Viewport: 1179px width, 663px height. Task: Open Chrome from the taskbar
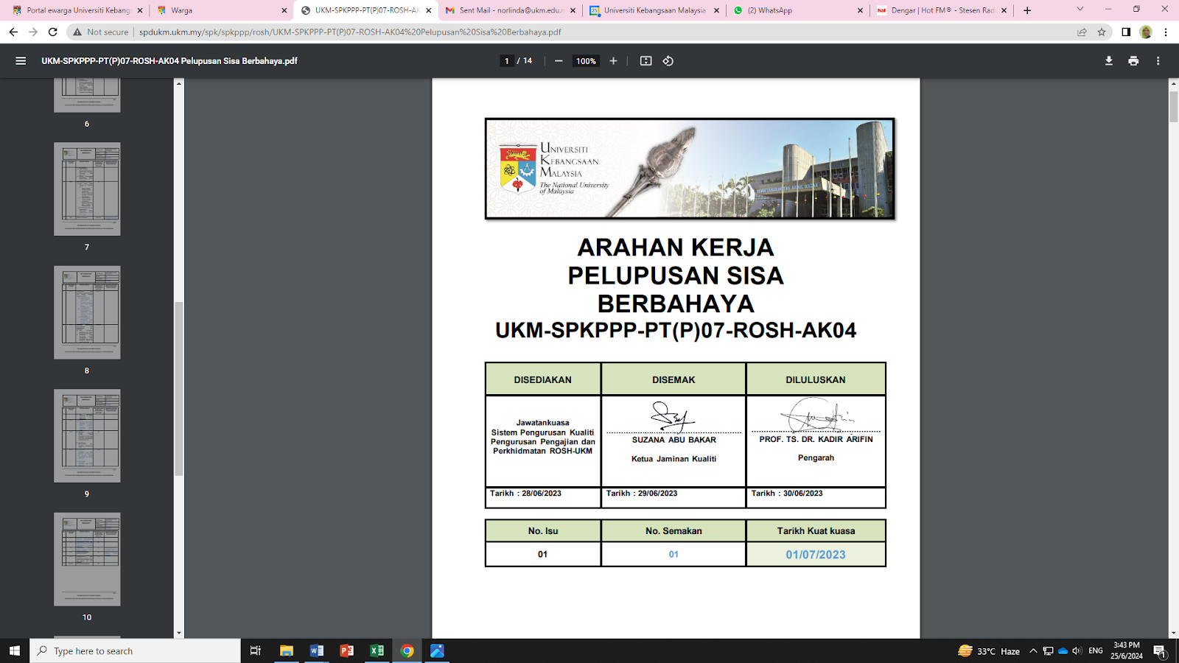tap(407, 650)
